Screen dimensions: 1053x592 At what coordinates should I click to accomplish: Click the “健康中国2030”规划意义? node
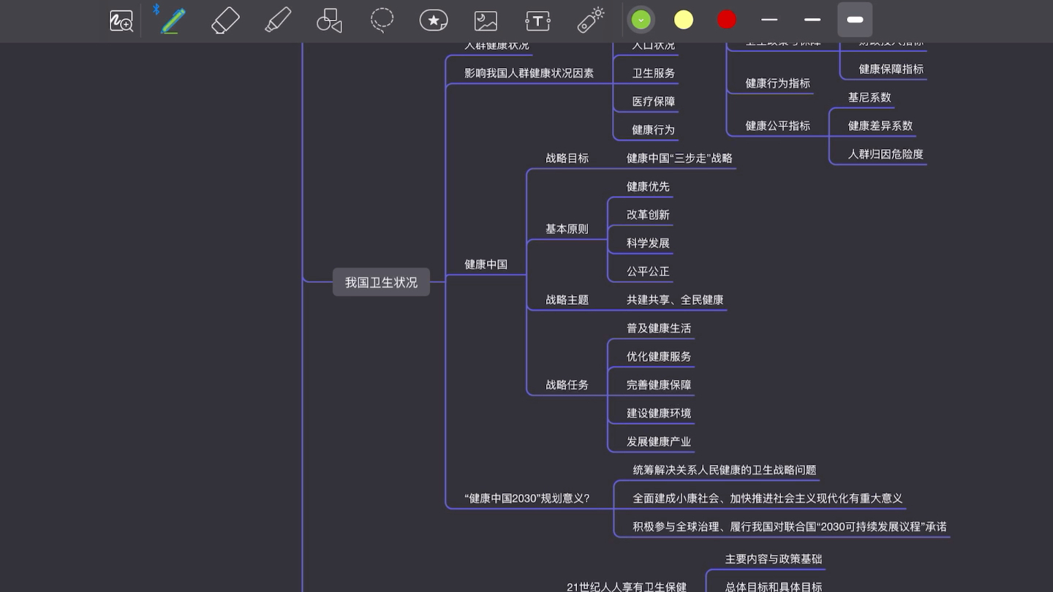[527, 498]
